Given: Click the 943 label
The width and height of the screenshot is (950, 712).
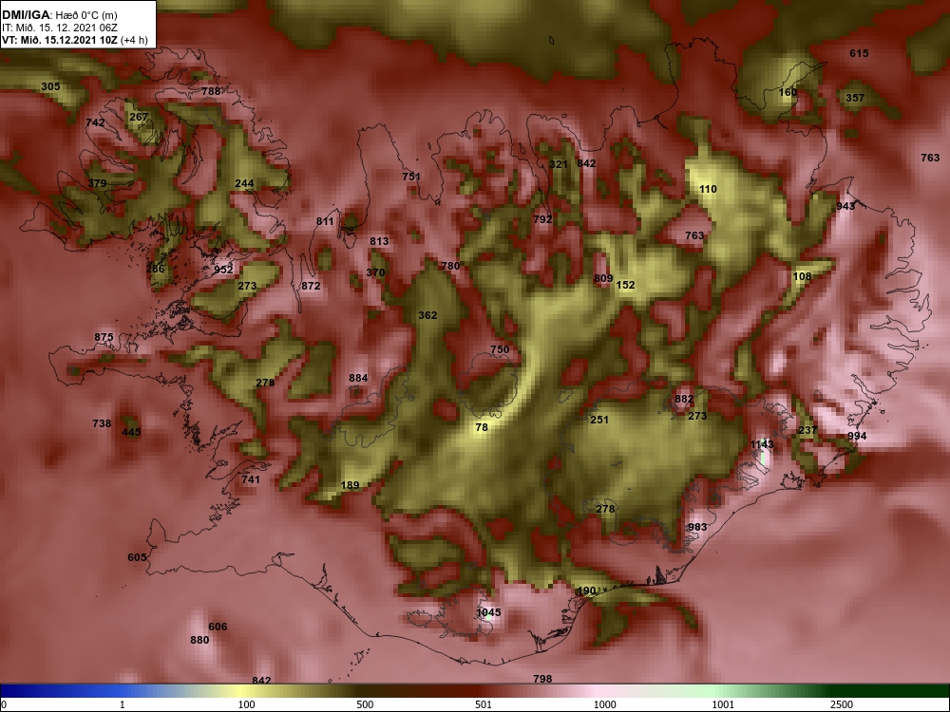Looking at the screenshot, I should click(x=845, y=206).
